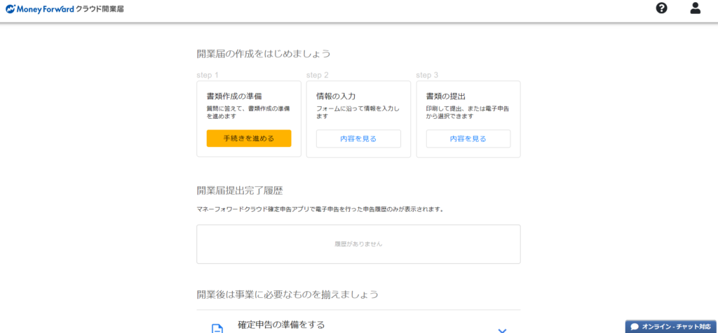This screenshot has width=718, height=333.
Task: Click the empty 履歴がありません history box
Action: pyautogui.click(x=358, y=244)
